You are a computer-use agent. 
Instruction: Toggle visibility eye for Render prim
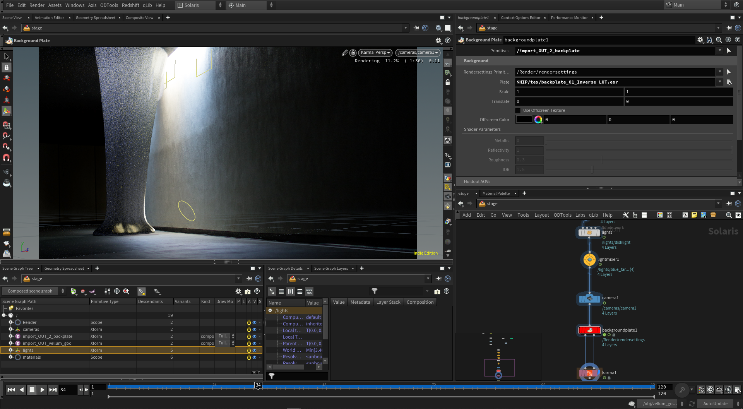pos(254,323)
